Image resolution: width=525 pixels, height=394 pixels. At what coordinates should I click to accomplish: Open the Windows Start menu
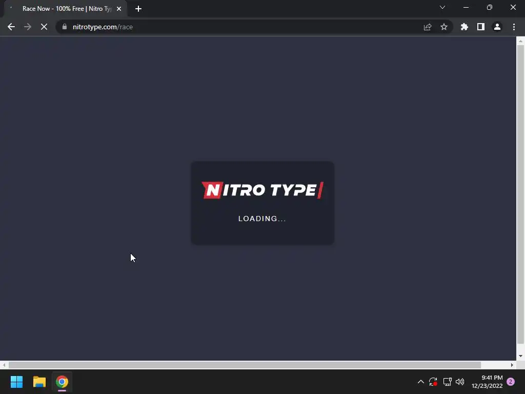click(x=16, y=382)
